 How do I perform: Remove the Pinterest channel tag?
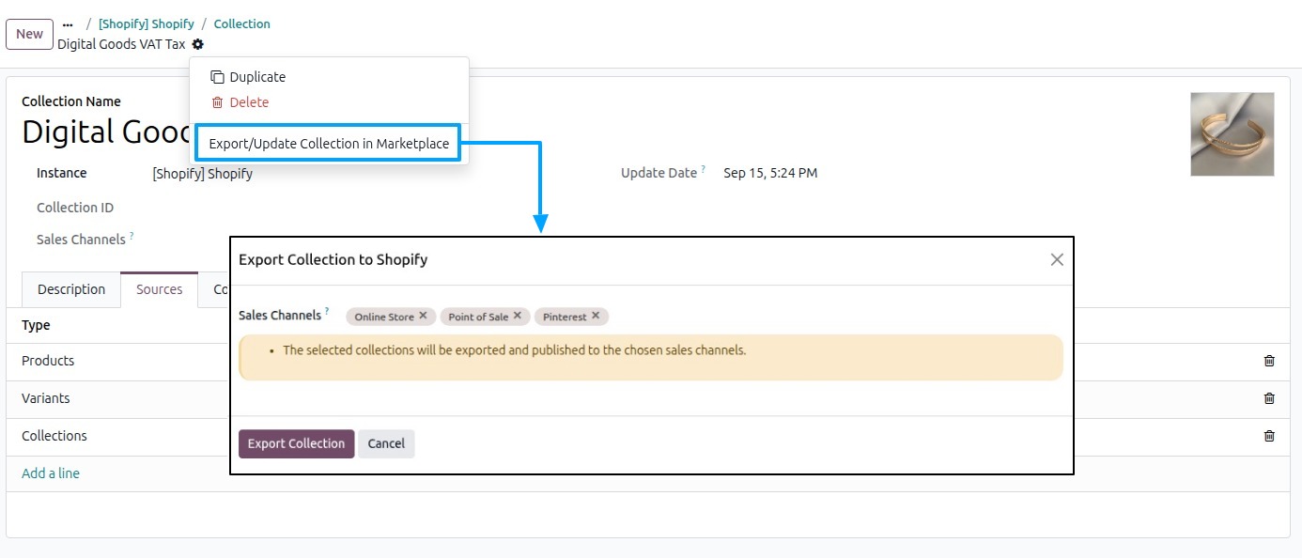(596, 316)
